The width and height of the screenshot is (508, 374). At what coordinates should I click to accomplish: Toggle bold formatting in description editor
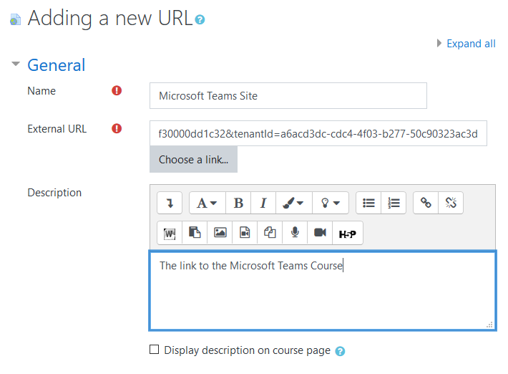pos(238,203)
